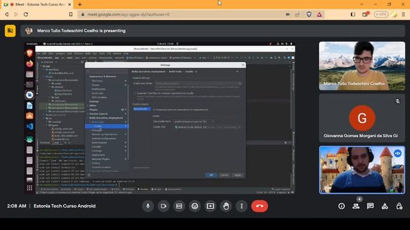This screenshot has height=230, width=410.
Task: Select Gradle in the Settings tree
Action: coord(107,126)
